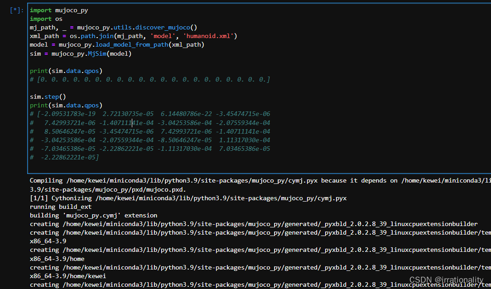
Task: Click the all-zeros qpos comment line
Action: point(149,80)
